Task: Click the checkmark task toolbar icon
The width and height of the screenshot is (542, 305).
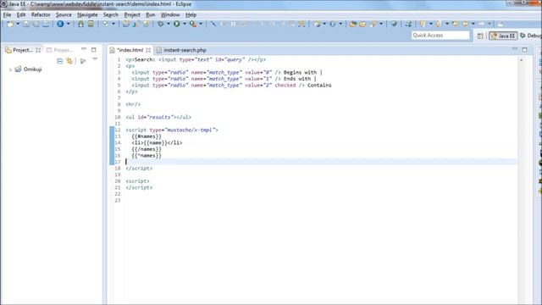Action: tap(105, 24)
